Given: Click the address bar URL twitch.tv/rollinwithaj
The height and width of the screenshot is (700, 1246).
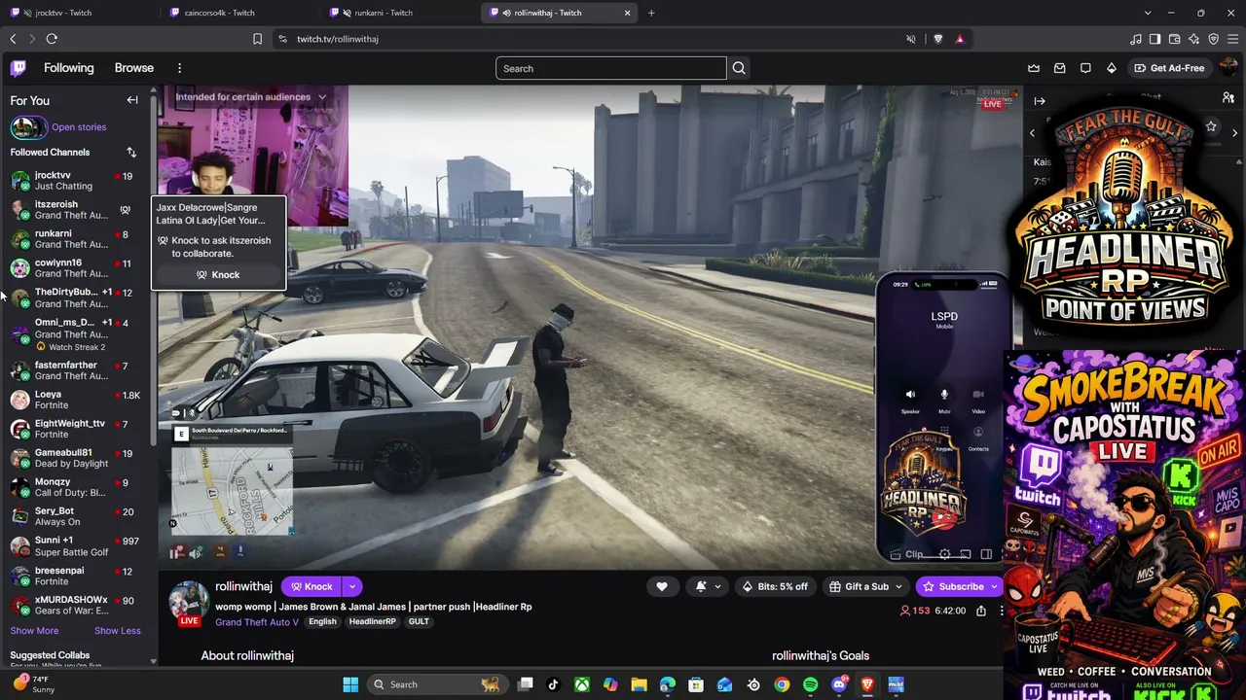Looking at the screenshot, I should (338, 39).
